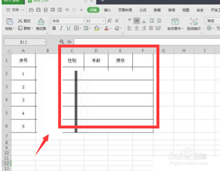Image resolution: width=220 pixels, height=171 pixels.
Task: Decrease indent icon
Action: tap(152, 20)
